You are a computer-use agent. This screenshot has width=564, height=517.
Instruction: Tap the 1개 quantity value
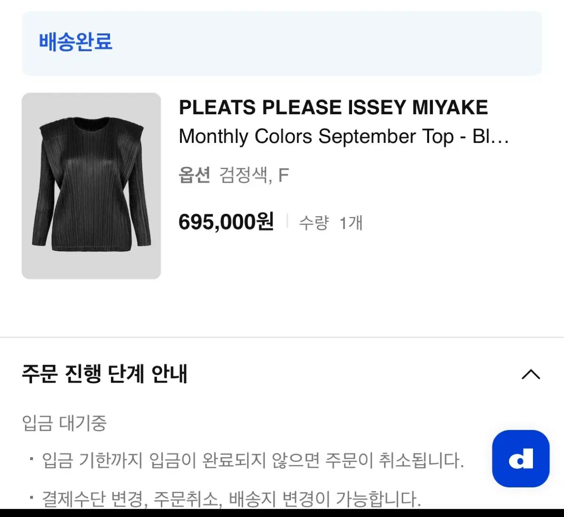351,222
